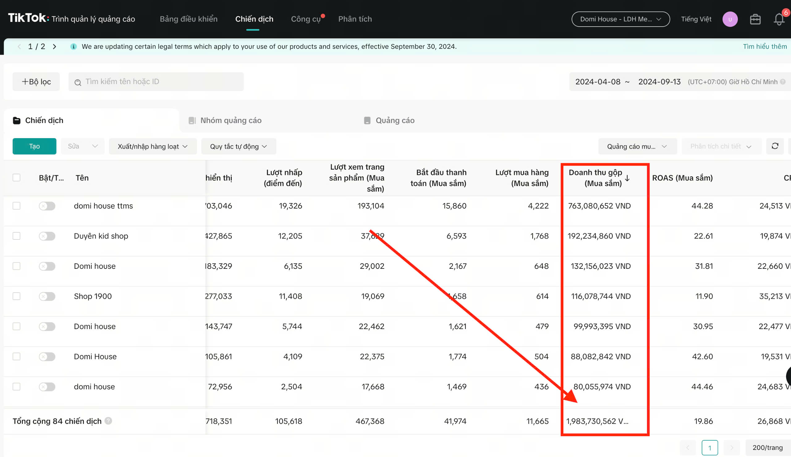
Task: Tick checkbox for domi house ttms
Action: (16, 205)
